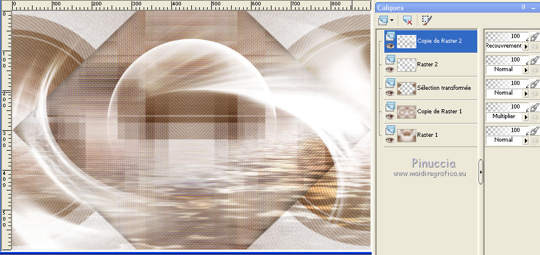540x255 pixels.
Task: Hide the Sélection transformée layer
Action: pos(390,93)
